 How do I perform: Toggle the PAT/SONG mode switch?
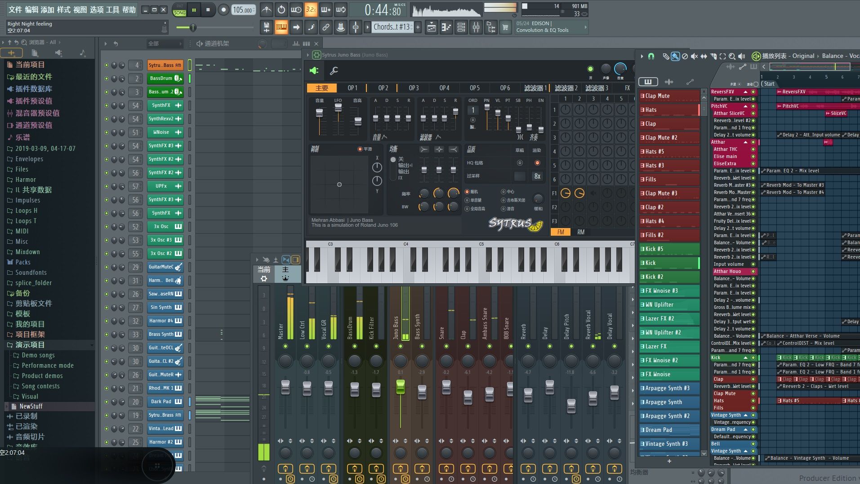click(x=179, y=10)
